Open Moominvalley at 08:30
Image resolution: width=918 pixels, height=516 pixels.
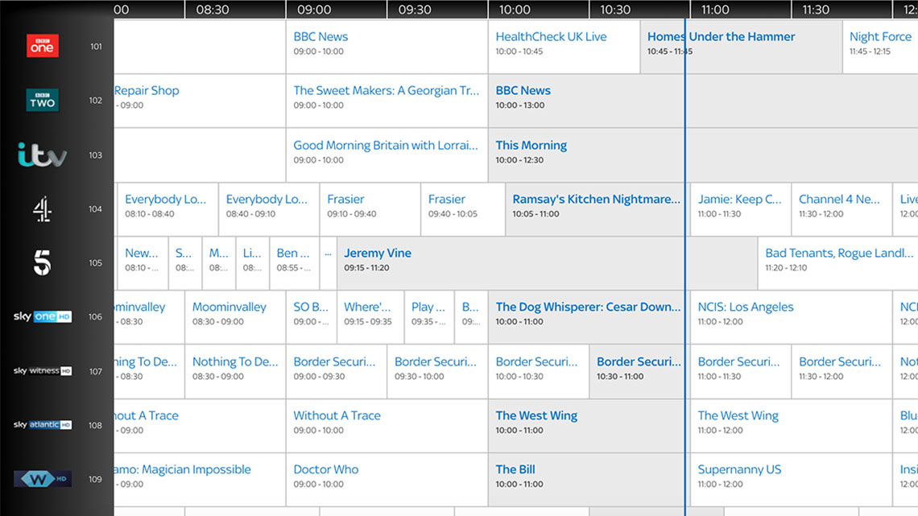[235, 316]
